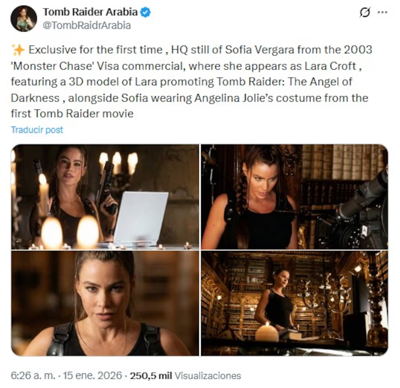Open the Grok icon beside the more menu

pyautogui.click(x=365, y=12)
